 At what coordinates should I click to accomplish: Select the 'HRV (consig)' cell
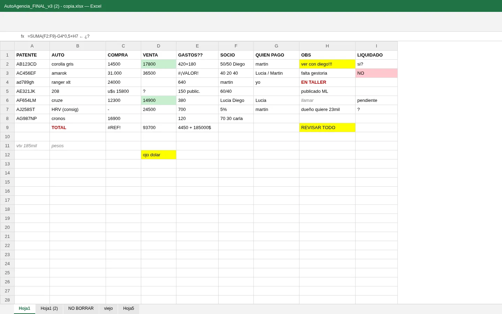[x=78, y=110]
